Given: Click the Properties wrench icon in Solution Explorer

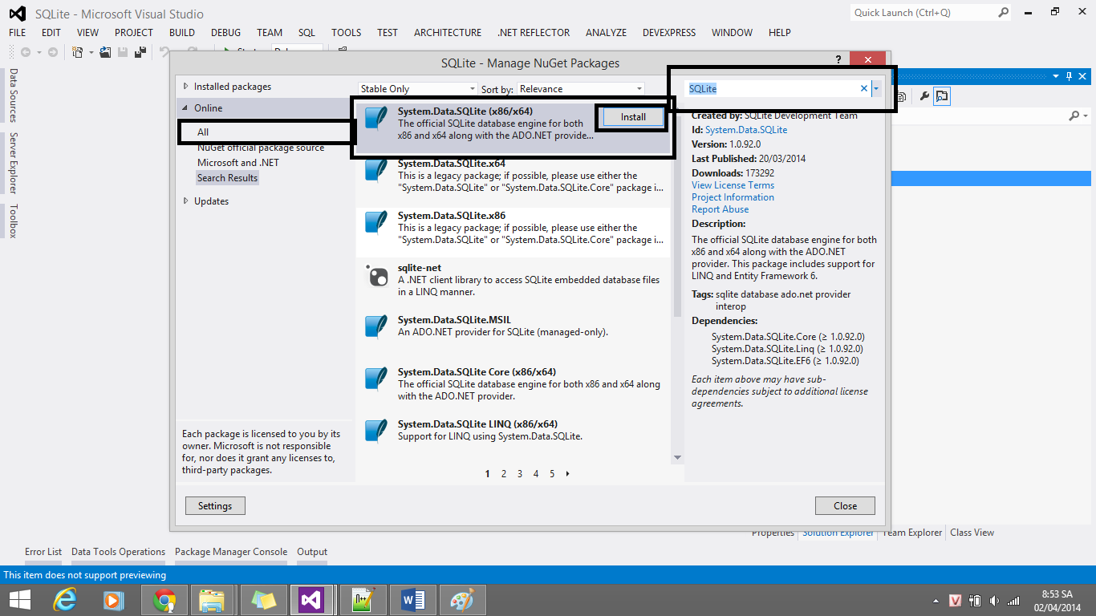Looking at the screenshot, I should pos(924,96).
